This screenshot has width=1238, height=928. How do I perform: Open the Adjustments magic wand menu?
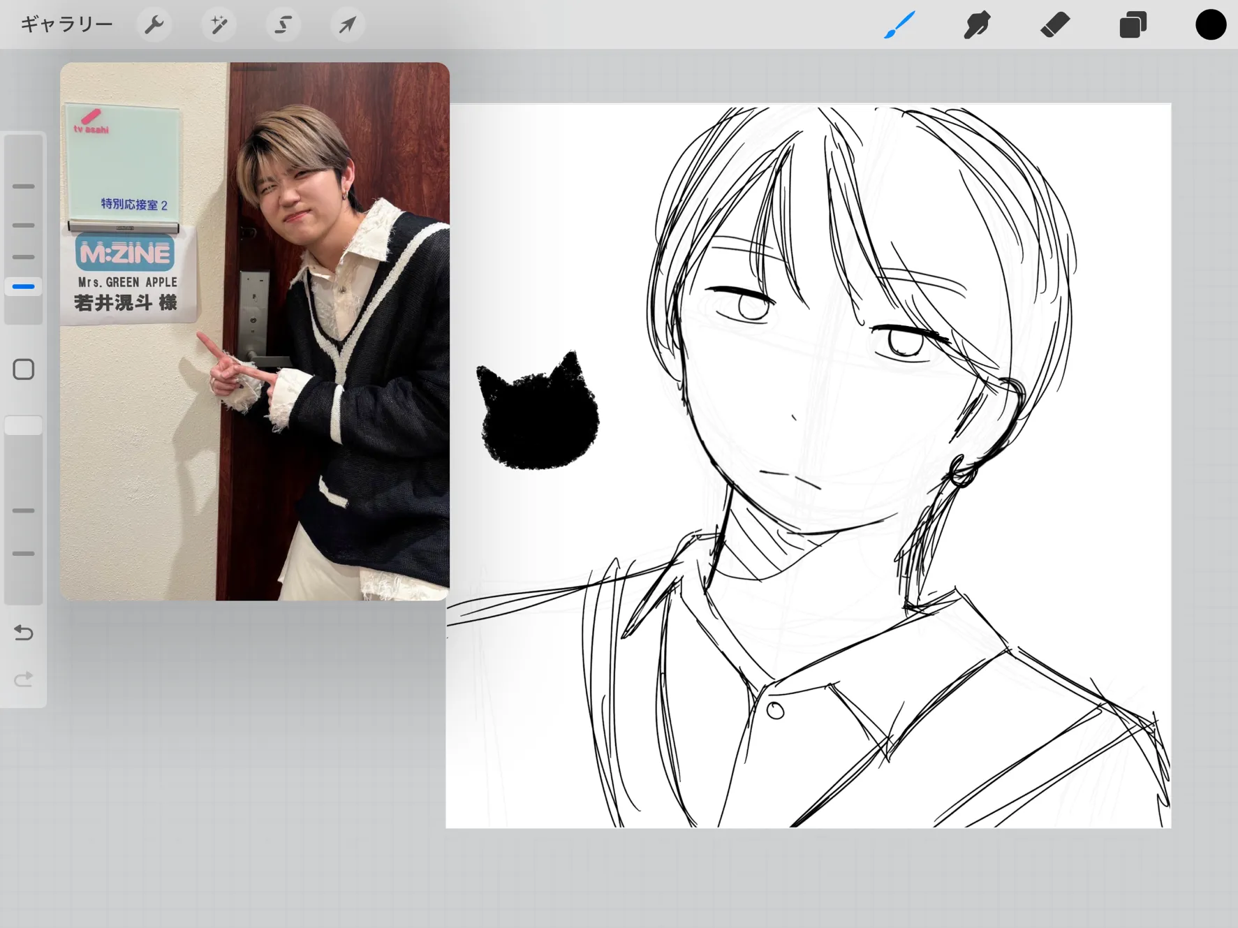[219, 25]
